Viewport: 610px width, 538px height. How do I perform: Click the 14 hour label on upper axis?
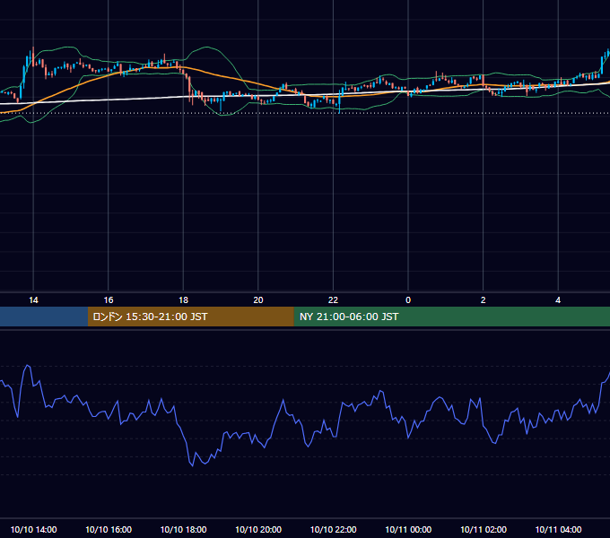click(33, 300)
